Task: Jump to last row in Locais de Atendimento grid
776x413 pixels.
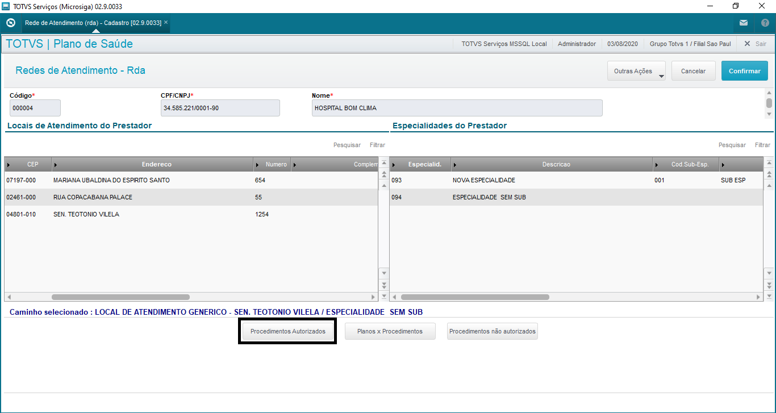Action: 383,296
